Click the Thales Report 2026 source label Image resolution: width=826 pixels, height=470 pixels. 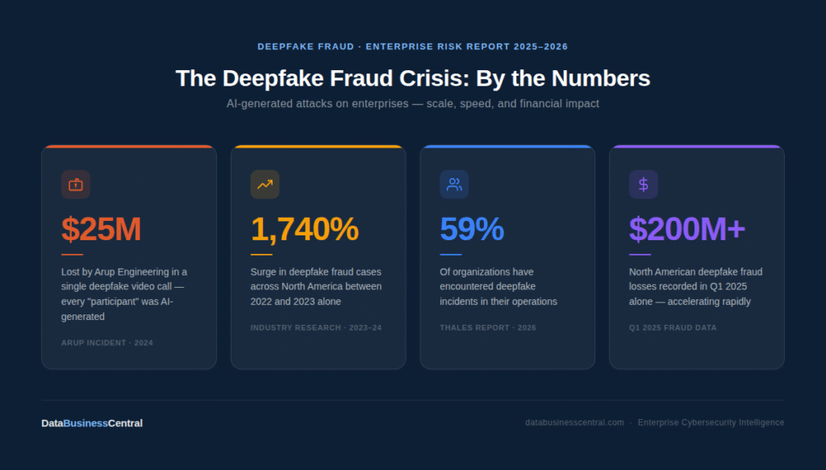click(x=488, y=328)
